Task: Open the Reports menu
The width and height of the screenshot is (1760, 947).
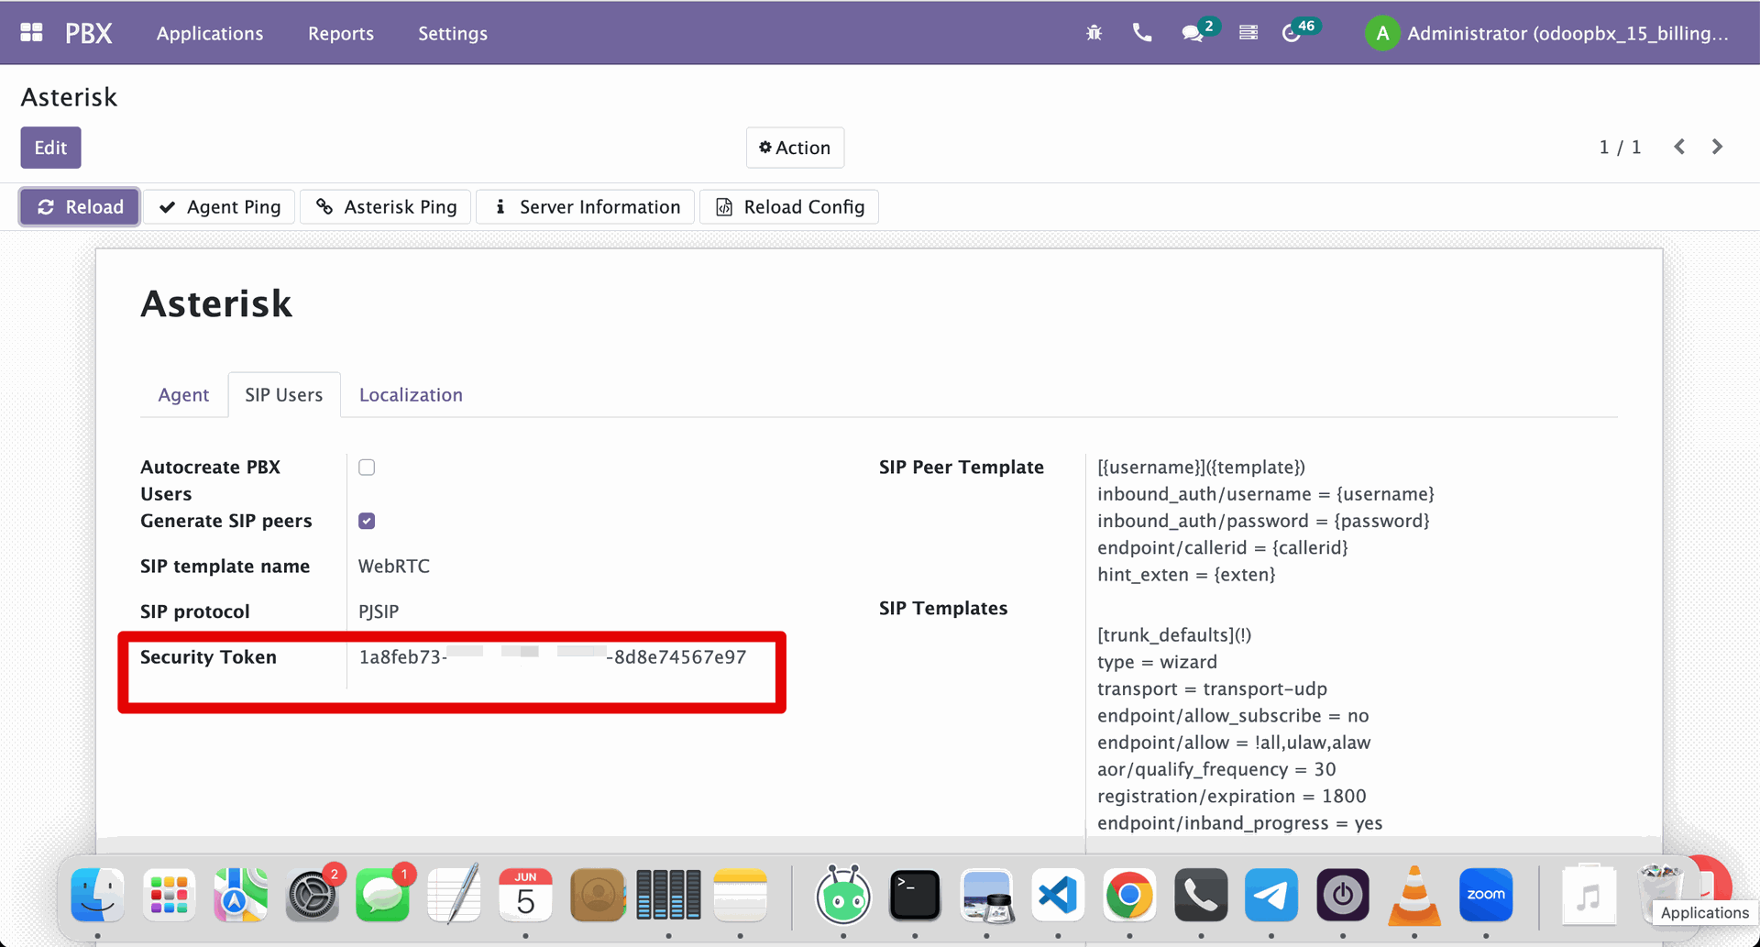Action: pos(341,33)
